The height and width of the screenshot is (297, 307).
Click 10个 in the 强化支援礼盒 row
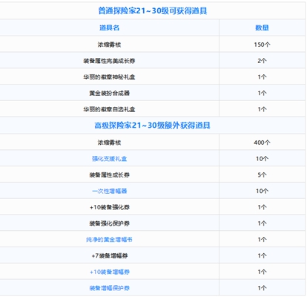[262, 159]
